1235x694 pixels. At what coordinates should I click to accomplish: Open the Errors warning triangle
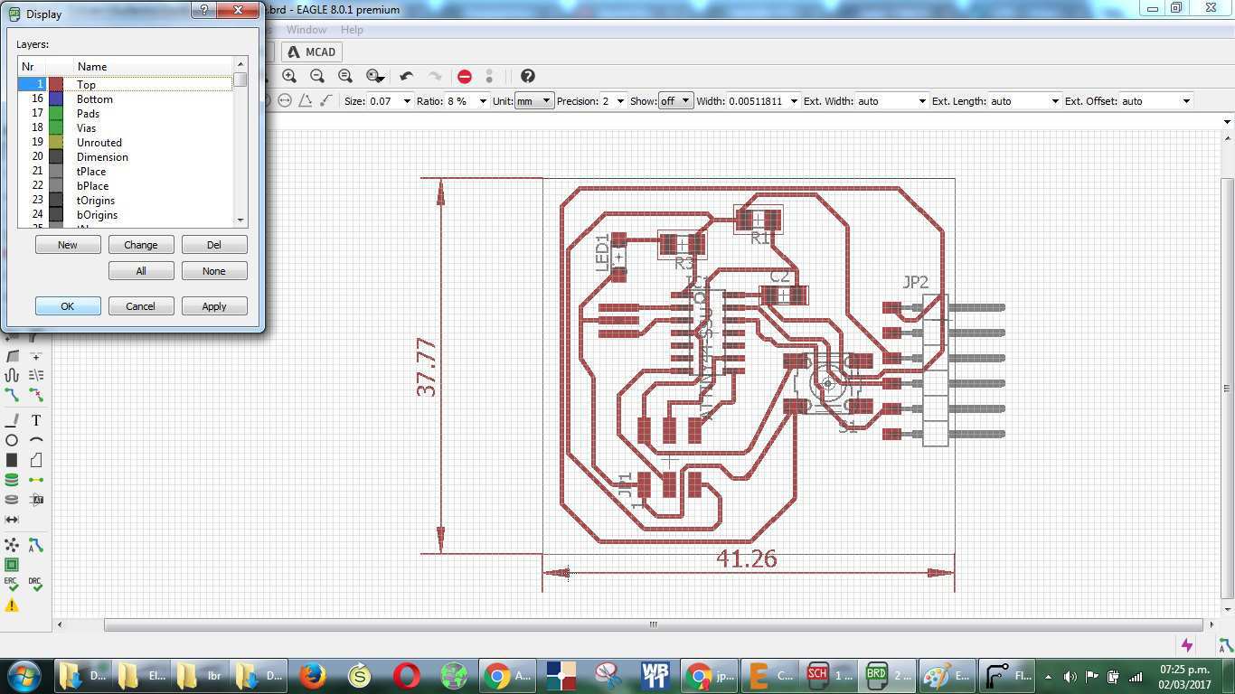click(x=12, y=605)
